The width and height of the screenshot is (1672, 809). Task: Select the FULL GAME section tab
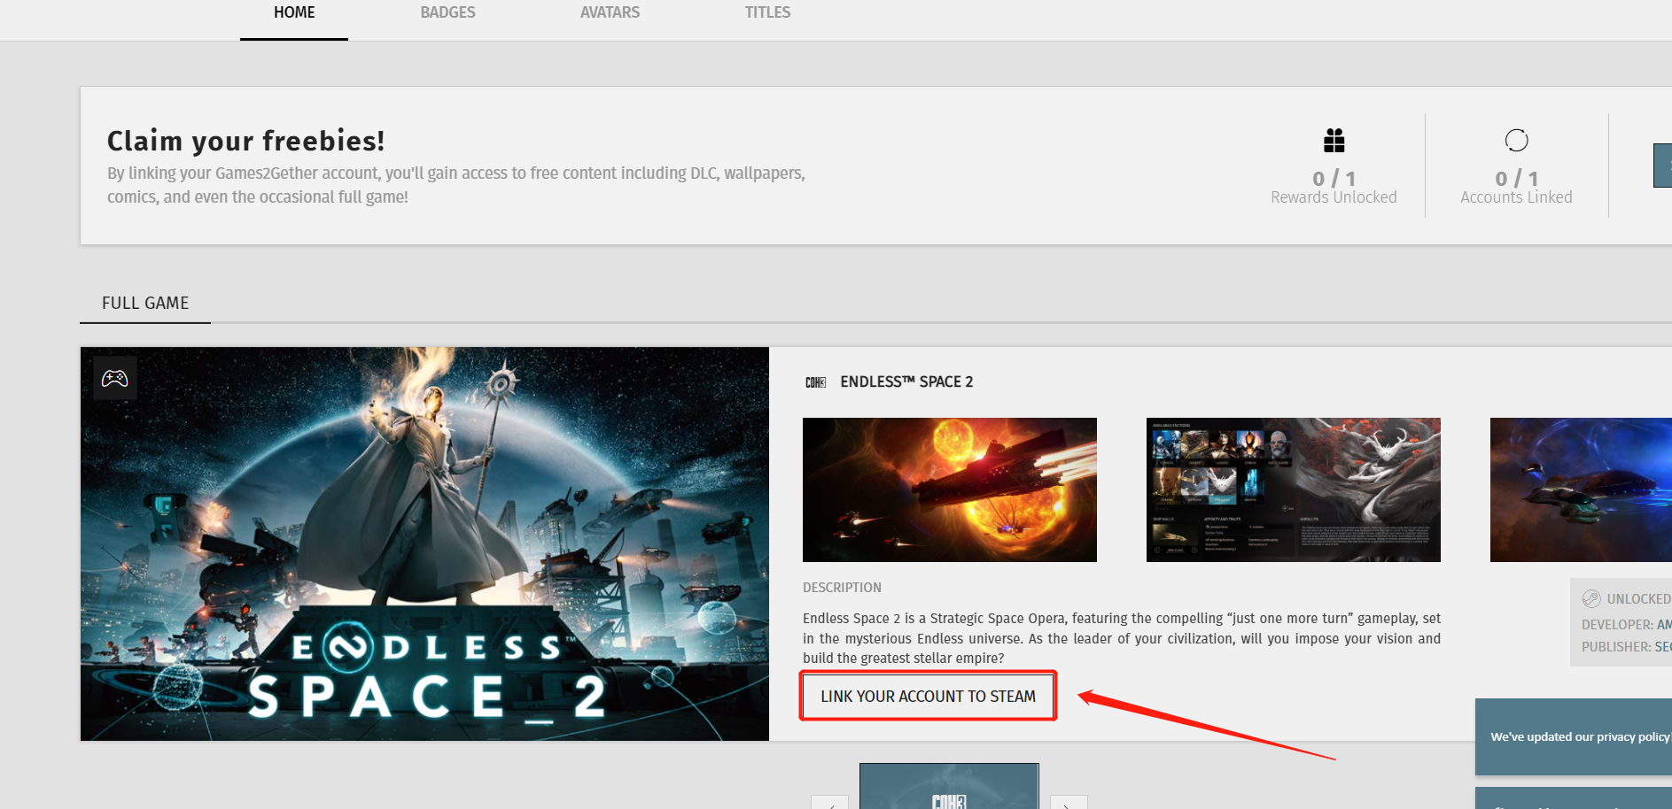(145, 303)
